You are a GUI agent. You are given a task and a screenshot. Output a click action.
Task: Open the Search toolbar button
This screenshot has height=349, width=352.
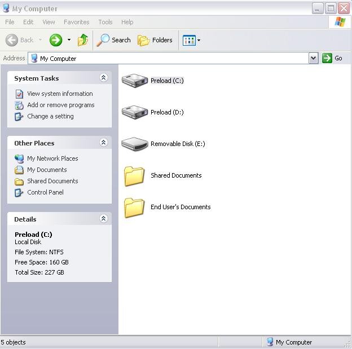coord(114,40)
